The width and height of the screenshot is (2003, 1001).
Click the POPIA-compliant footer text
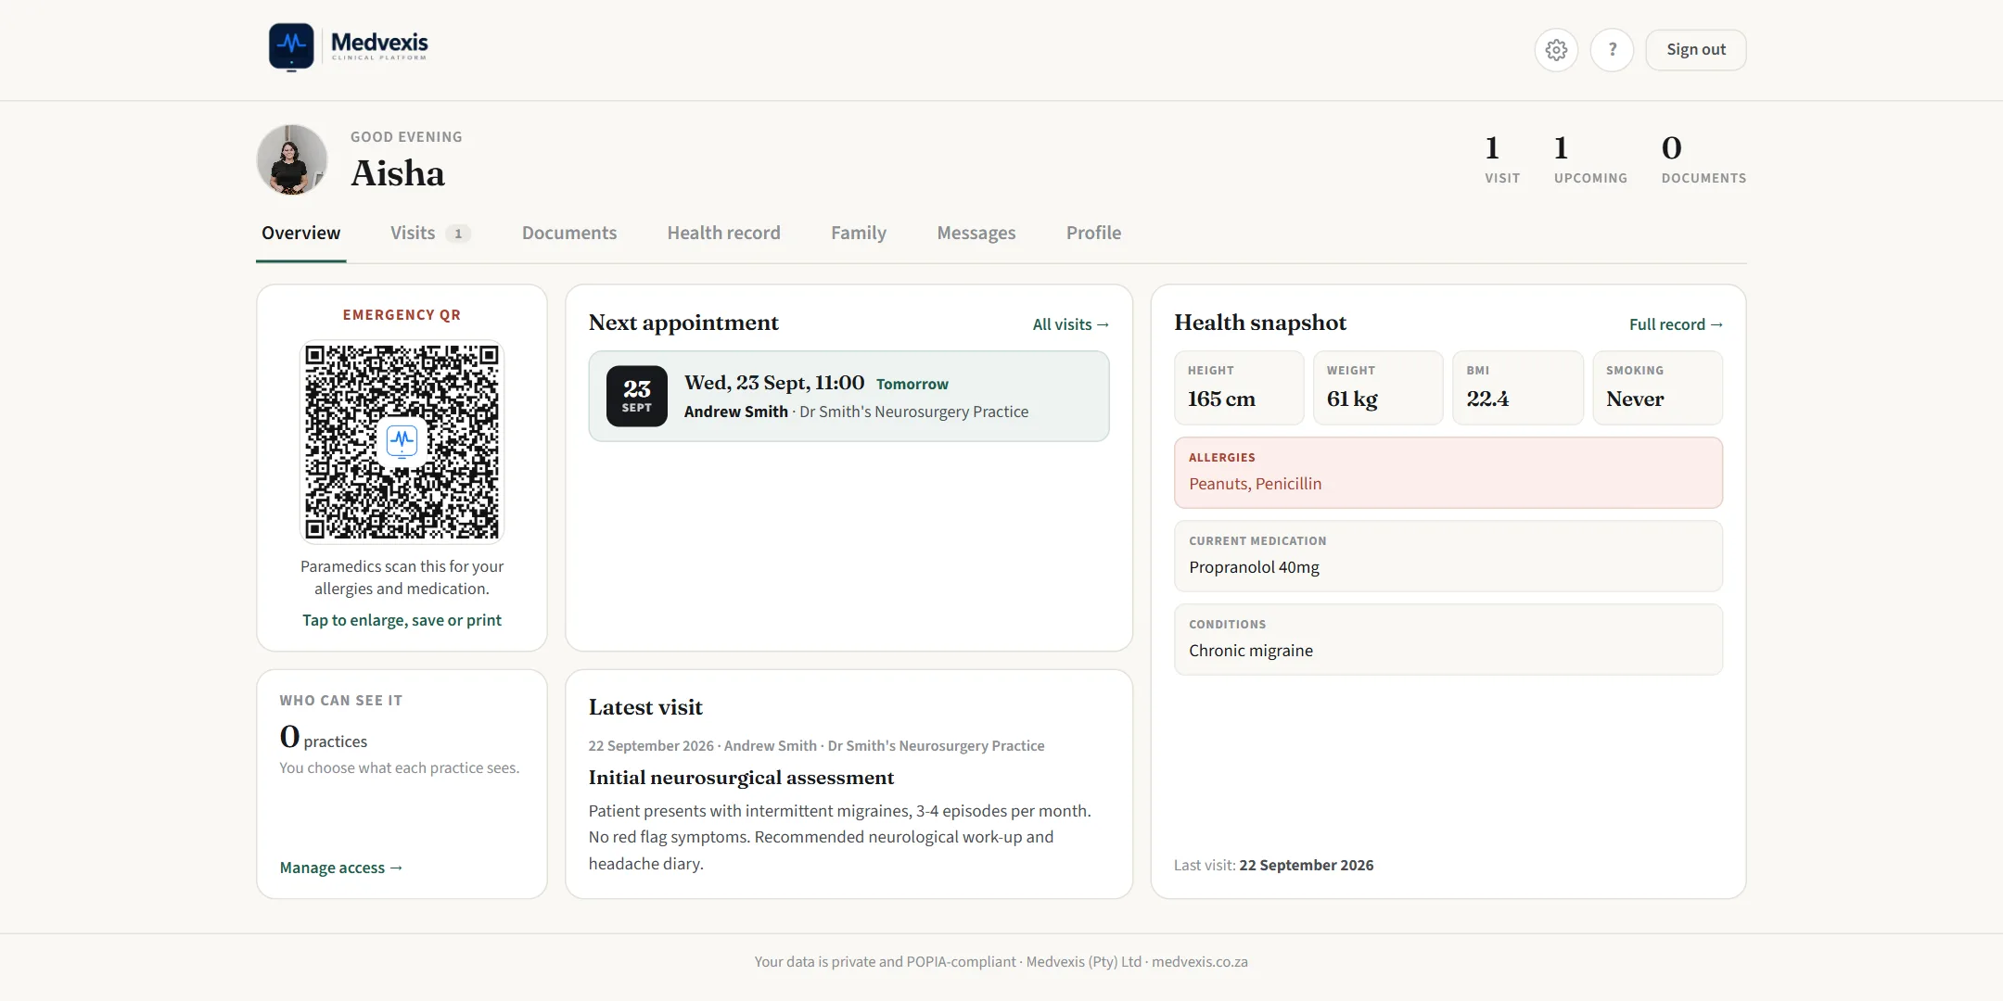click(1001, 962)
